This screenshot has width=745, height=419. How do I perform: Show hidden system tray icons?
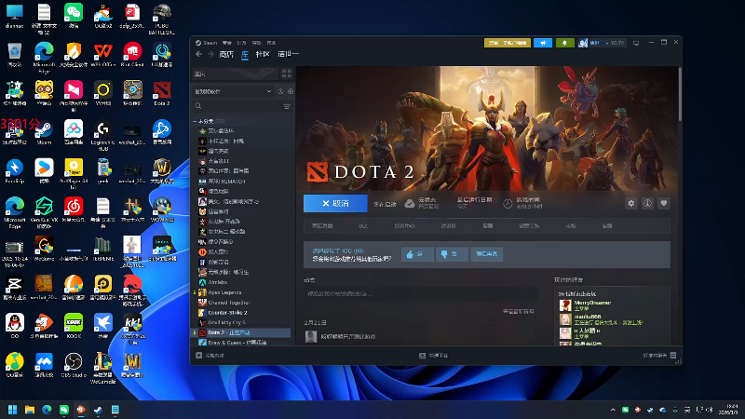613,410
